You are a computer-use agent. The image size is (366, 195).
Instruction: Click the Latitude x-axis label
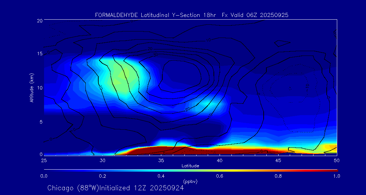click(190, 166)
